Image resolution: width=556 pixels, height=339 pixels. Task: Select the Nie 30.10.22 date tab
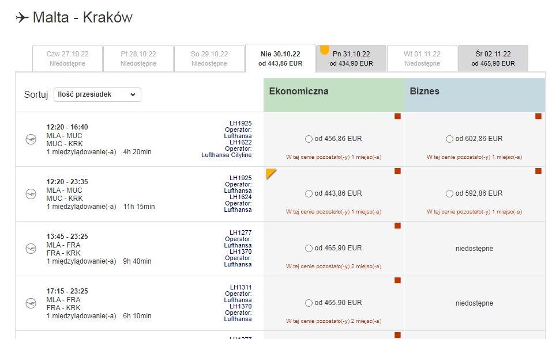[x=280, y=58]
